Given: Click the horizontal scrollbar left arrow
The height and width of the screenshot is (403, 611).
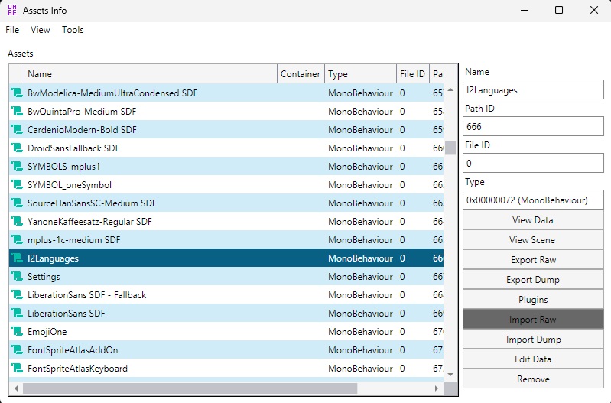Looking at the screenshot, I should [x=16, y=388].
